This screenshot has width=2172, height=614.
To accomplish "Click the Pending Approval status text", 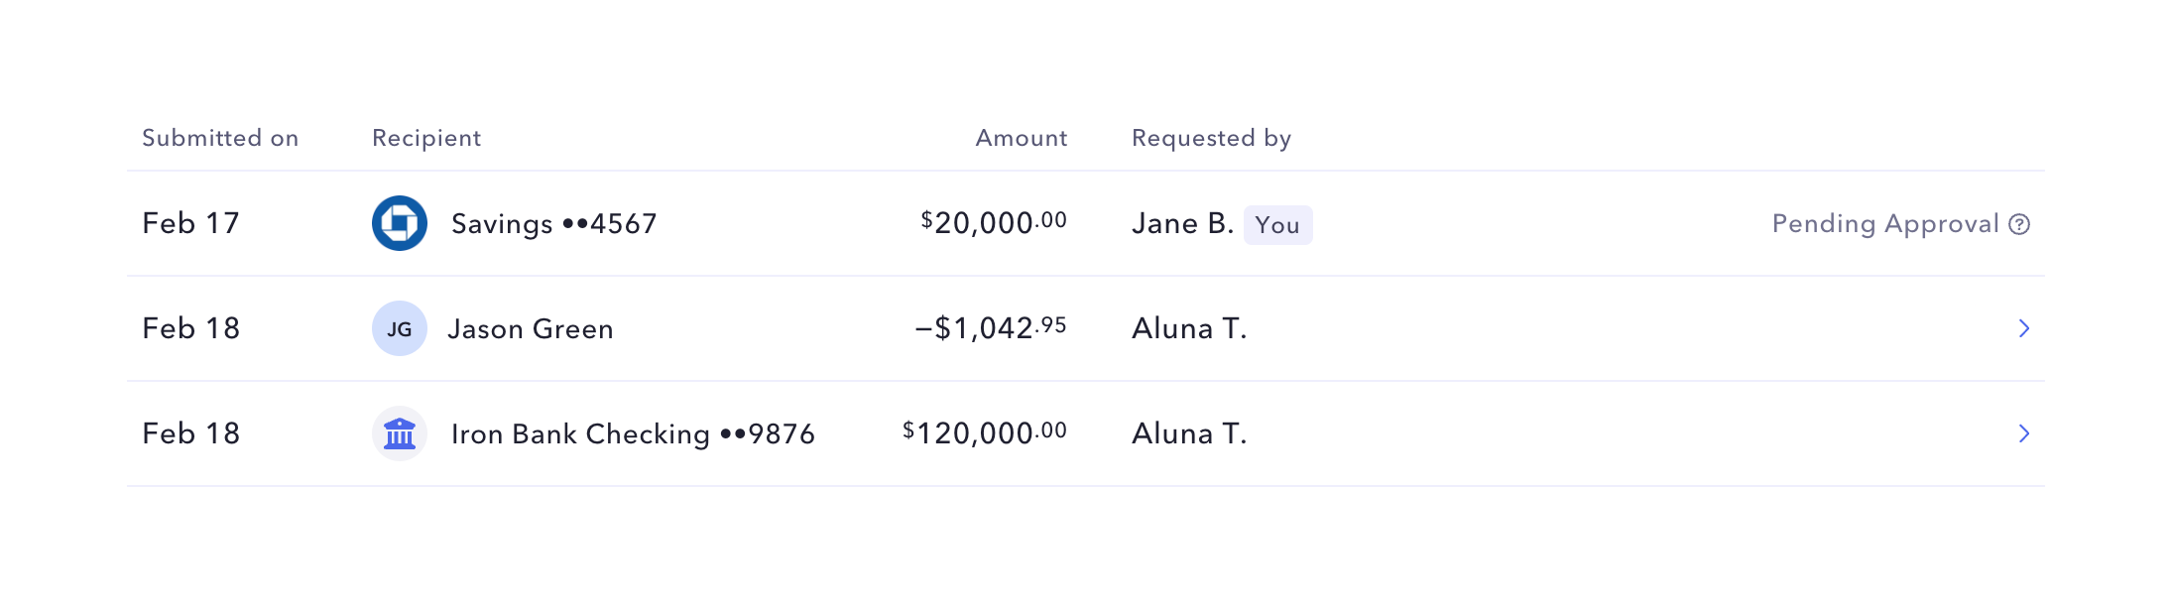I will (1885, 224).
